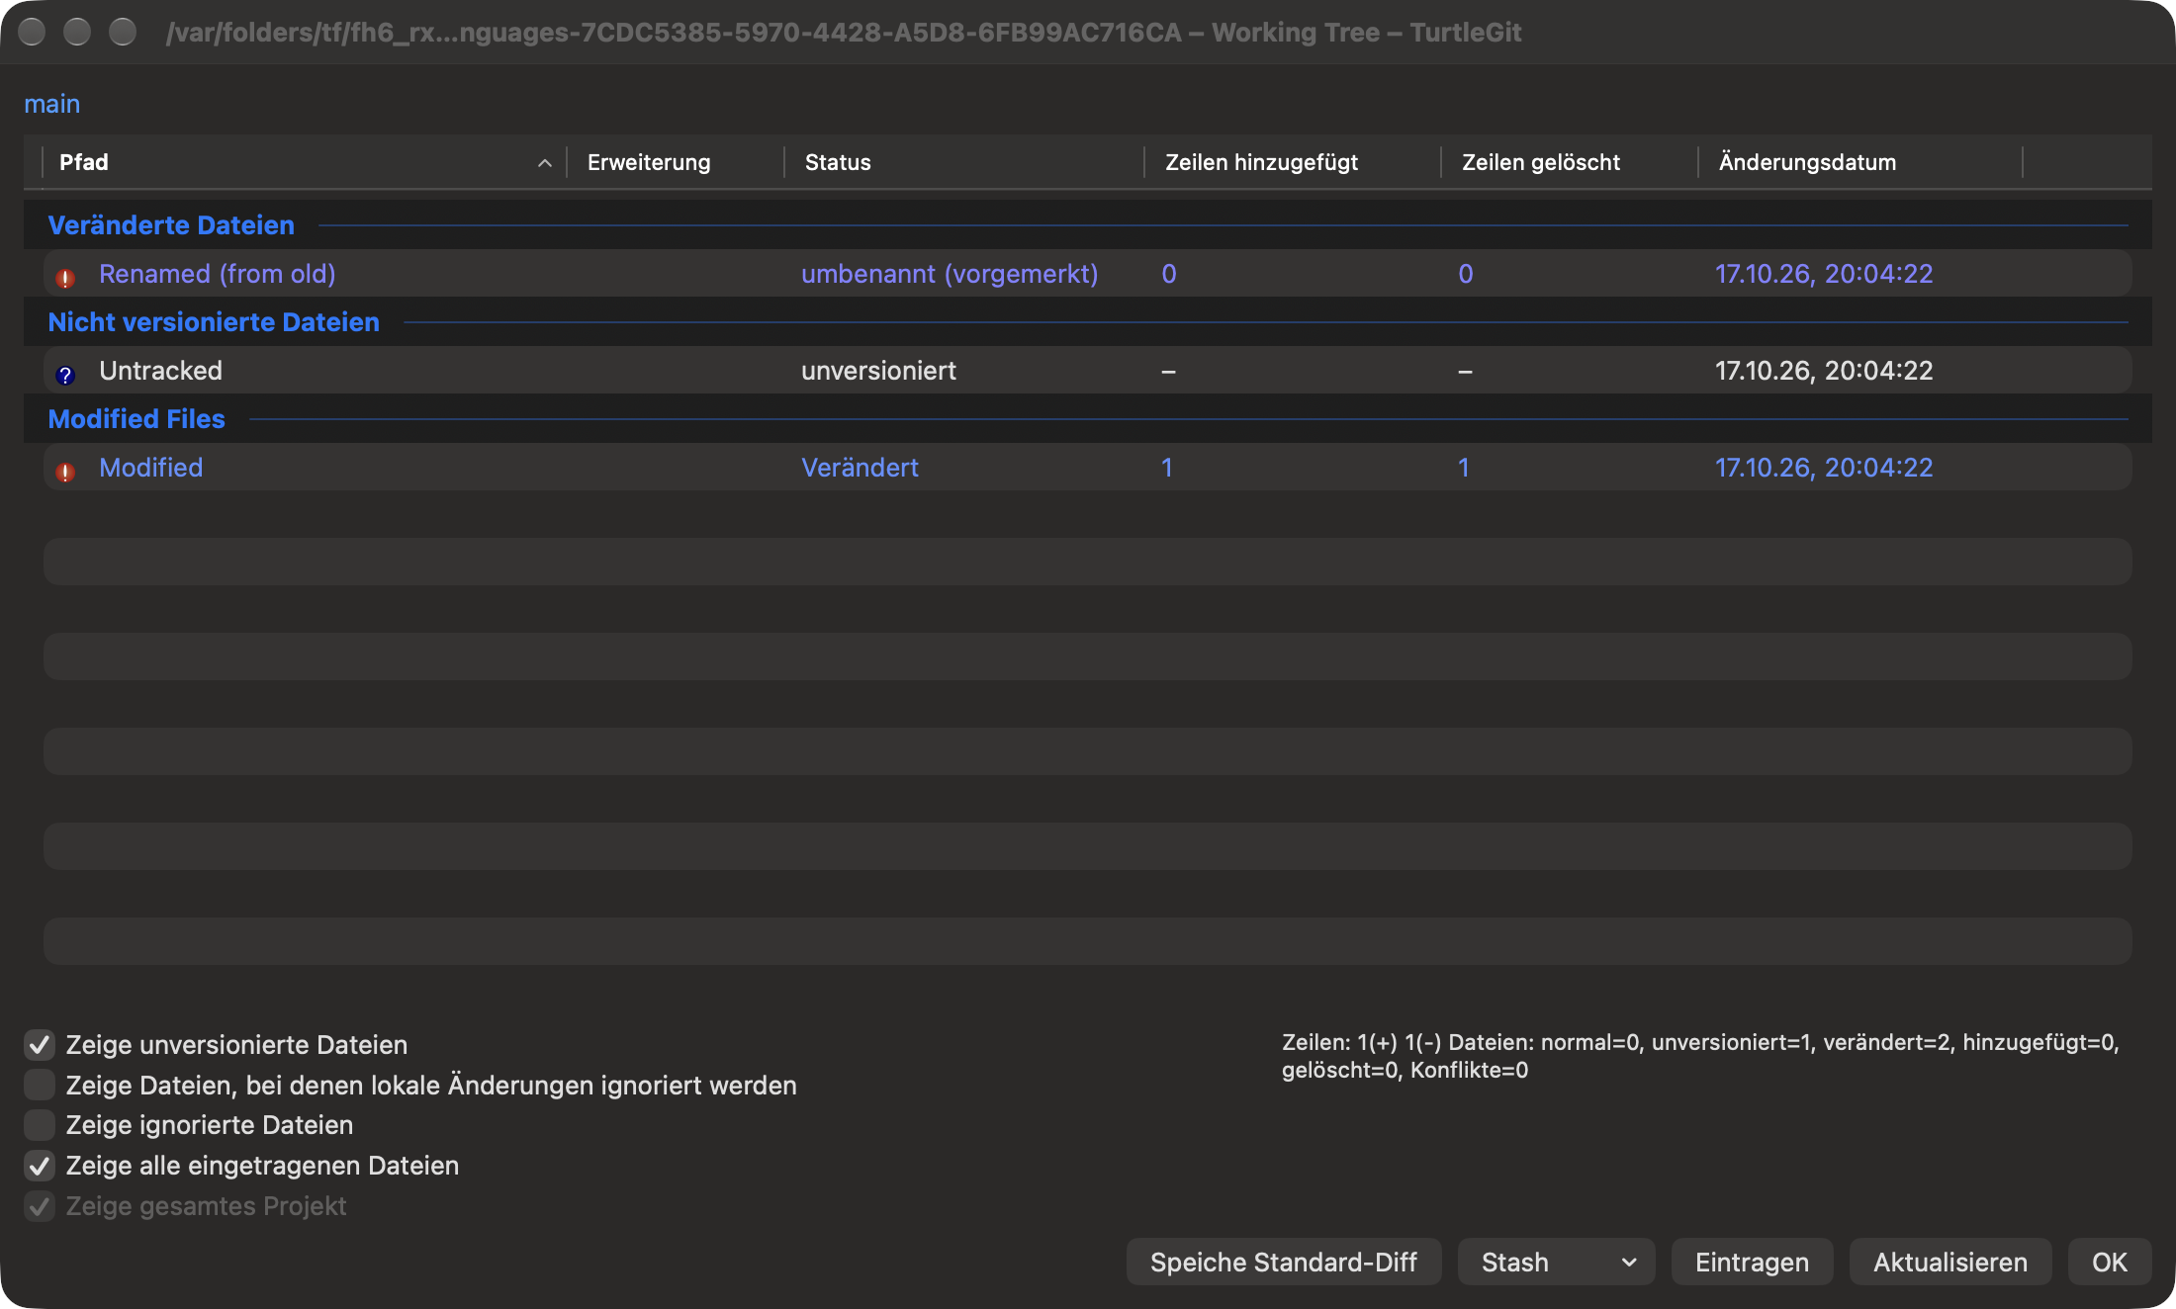Select the Untracked file row
Image resolution: width=2176 pixels, height=1309 pixels.
(x=1087, y=371)
